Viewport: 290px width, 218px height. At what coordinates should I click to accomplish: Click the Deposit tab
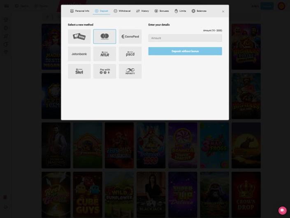pos(102,11)
